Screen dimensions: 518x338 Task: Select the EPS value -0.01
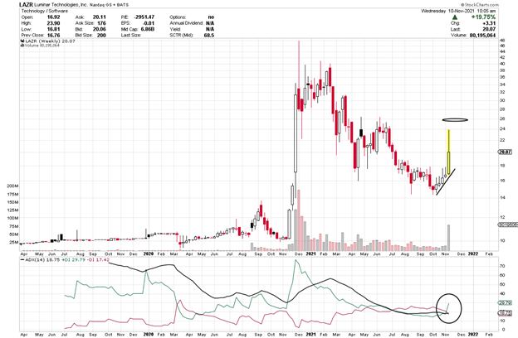149,23
